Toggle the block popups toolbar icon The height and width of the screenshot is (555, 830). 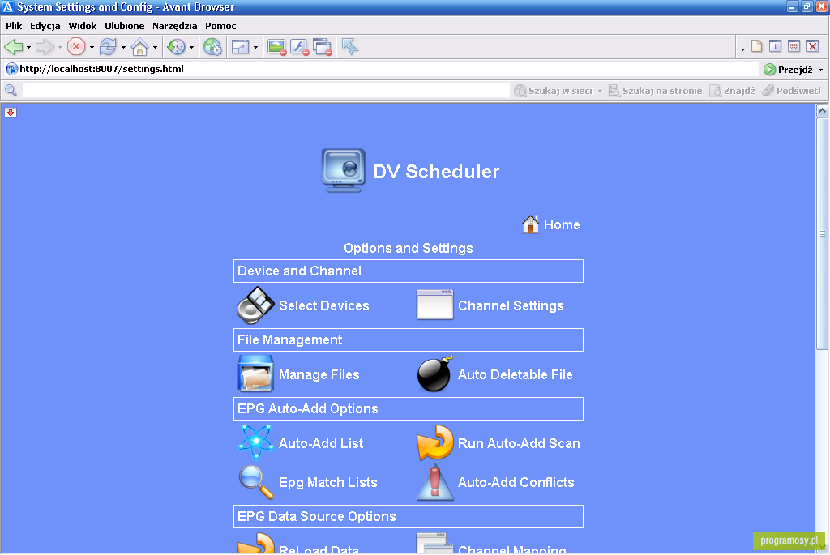click(322, 47)
